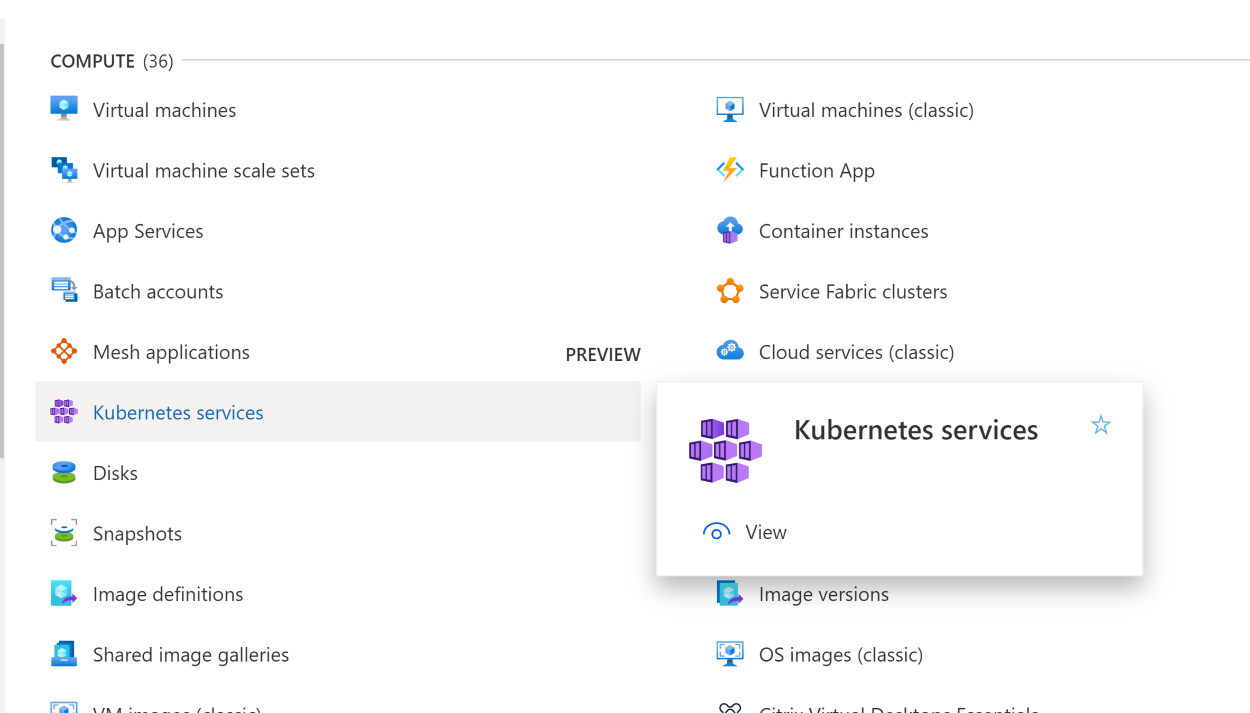Click the Batch accounts icon
This screenshot has height=713, width=1250.
tap(64, 290)
